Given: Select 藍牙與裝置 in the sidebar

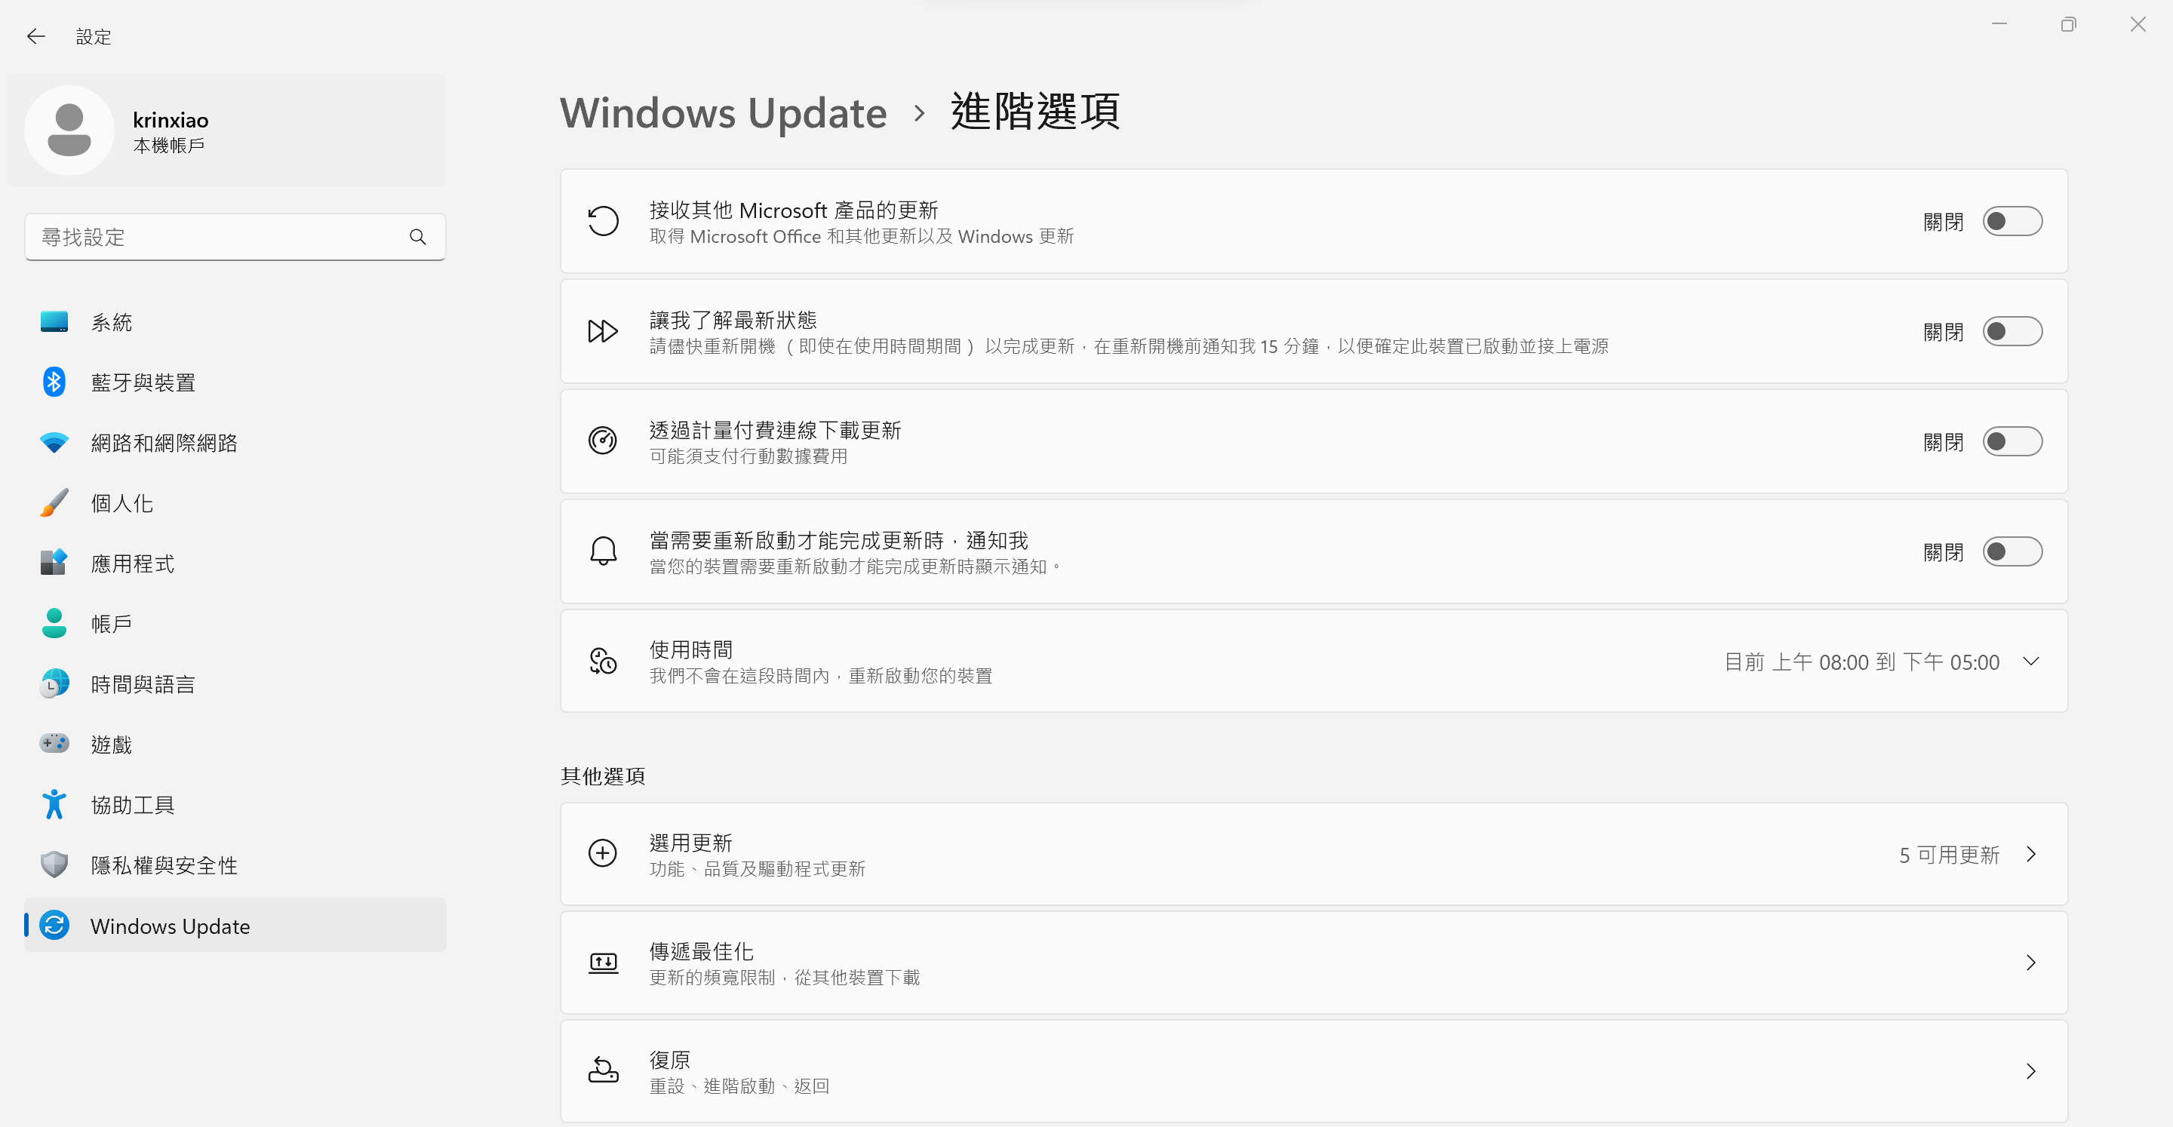Looking at the screenshot, I should click(x=235, y=382).
